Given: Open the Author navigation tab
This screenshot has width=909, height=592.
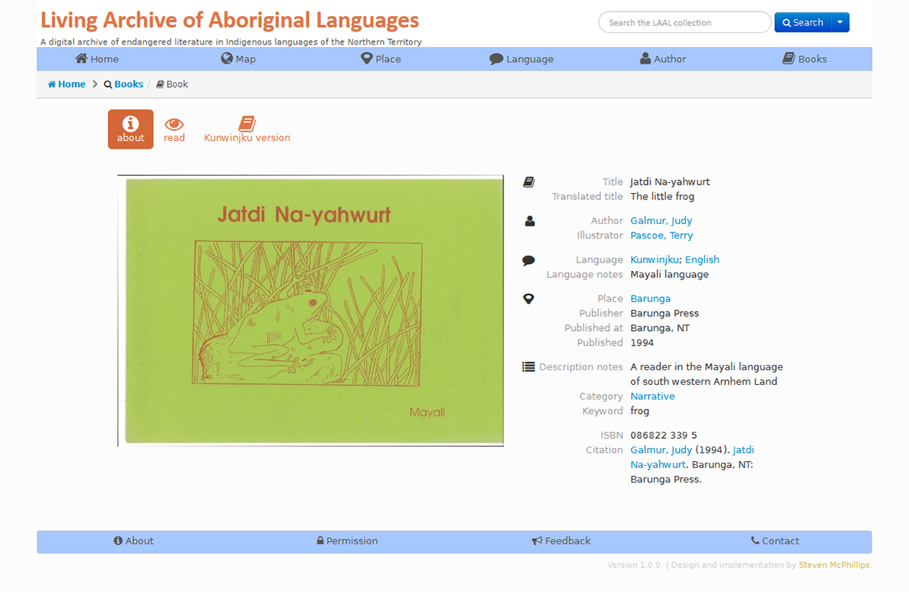Looking at the screenshot, I should click(x=663, y=59).
